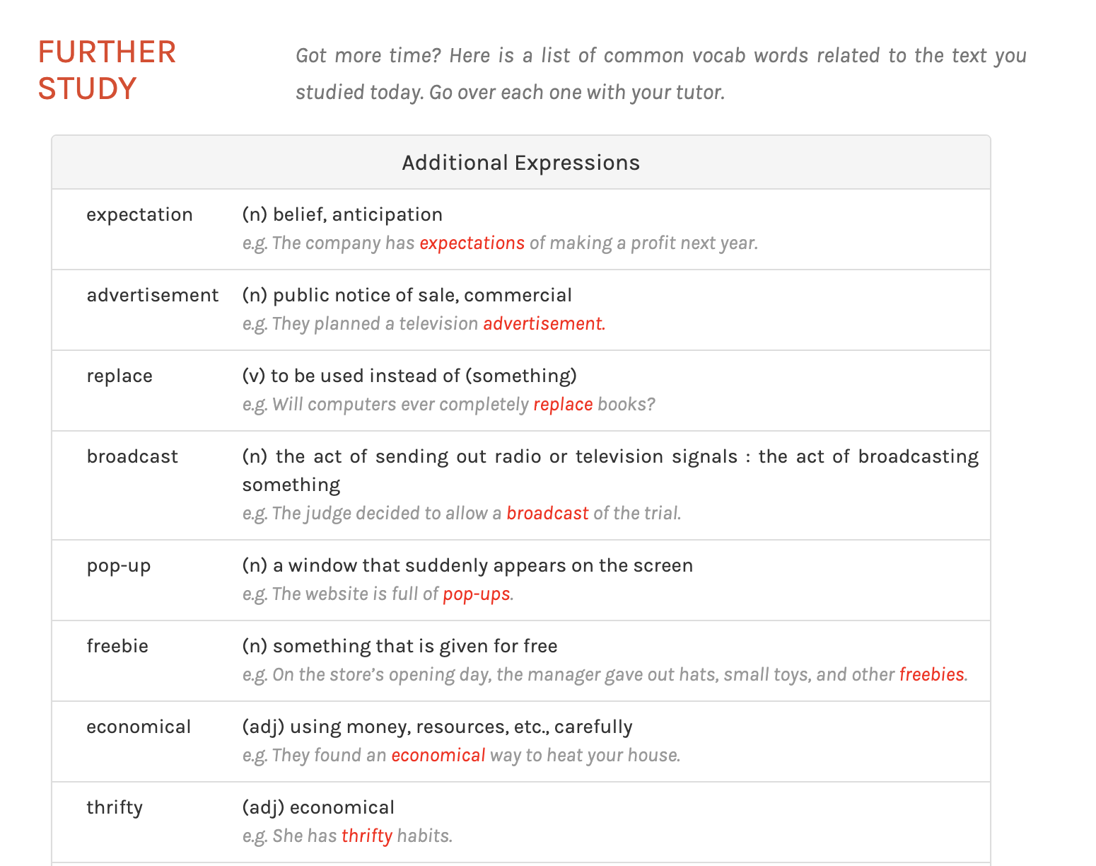Click the red word 'expectations' in the example
The height and width of the screenshot is (866, 1096).
pyautogui.click(x=472, y=243)
